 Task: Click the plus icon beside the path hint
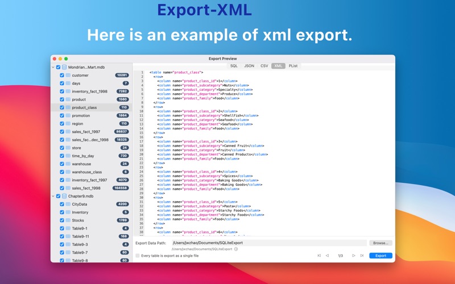click(236, 249)
